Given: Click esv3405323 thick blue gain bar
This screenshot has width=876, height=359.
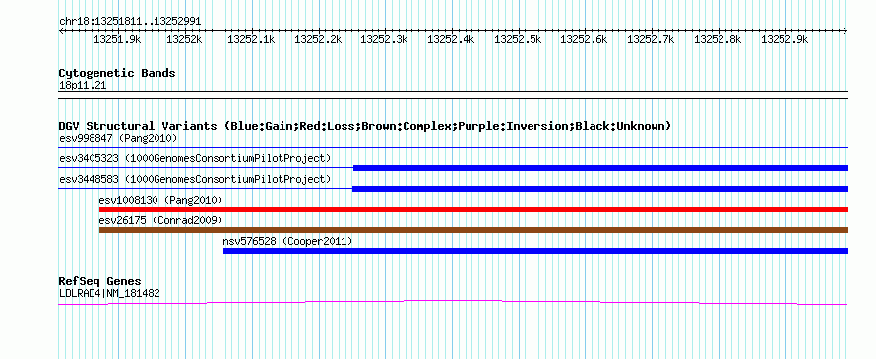Looking at the screenshot, I should [x=601, y=168].
